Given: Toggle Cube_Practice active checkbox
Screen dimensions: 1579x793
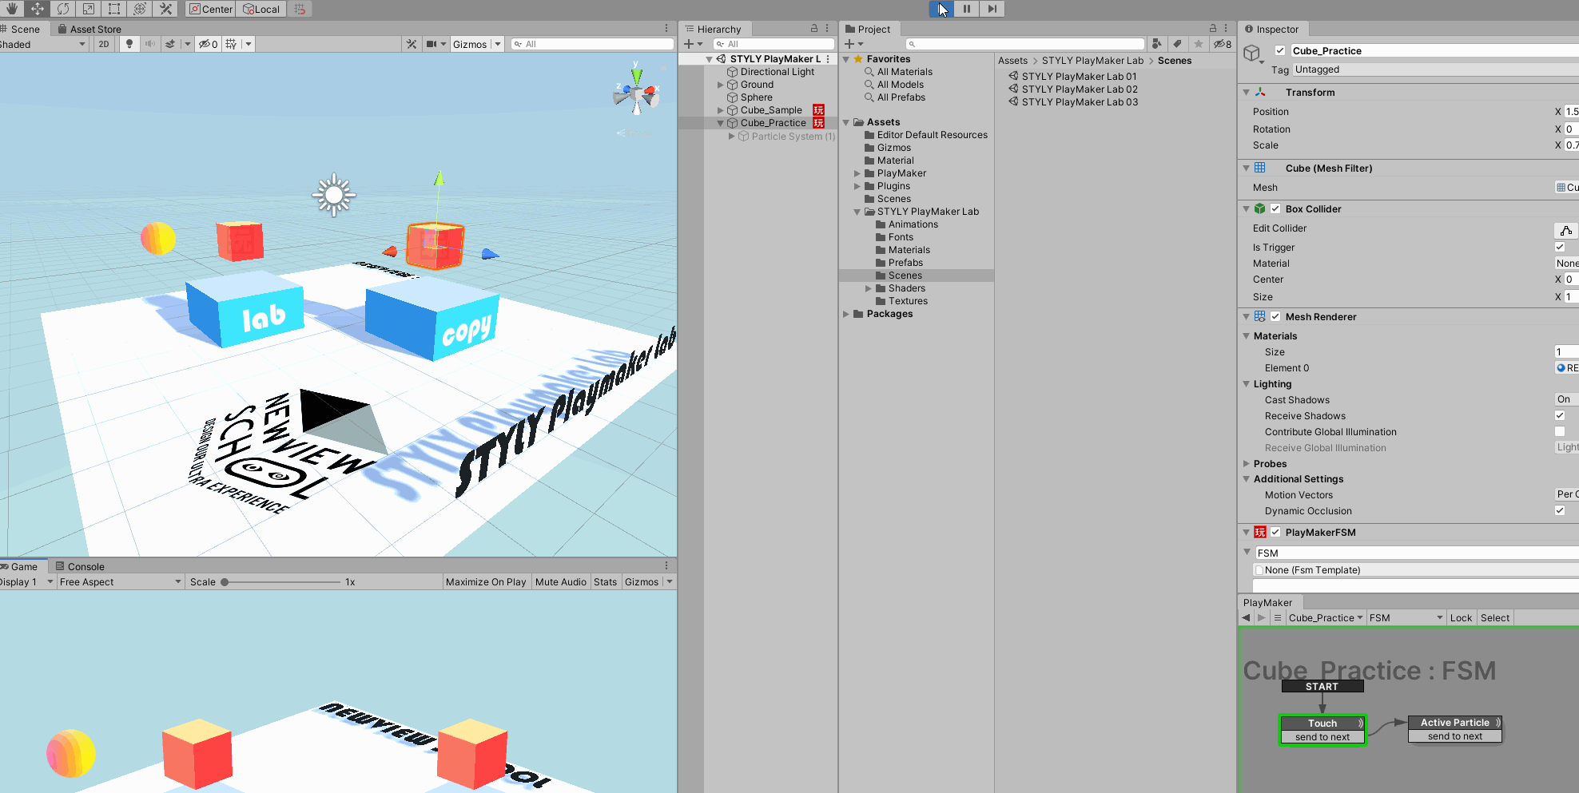Looking at the screenshot, I should (1280, 50).
